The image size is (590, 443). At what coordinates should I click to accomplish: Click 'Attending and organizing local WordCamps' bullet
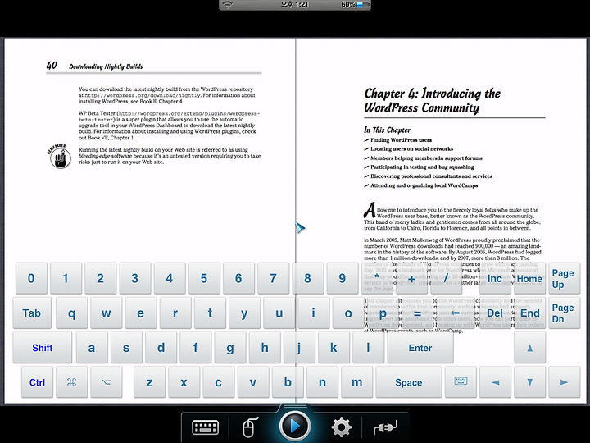[x=424, y=185]
